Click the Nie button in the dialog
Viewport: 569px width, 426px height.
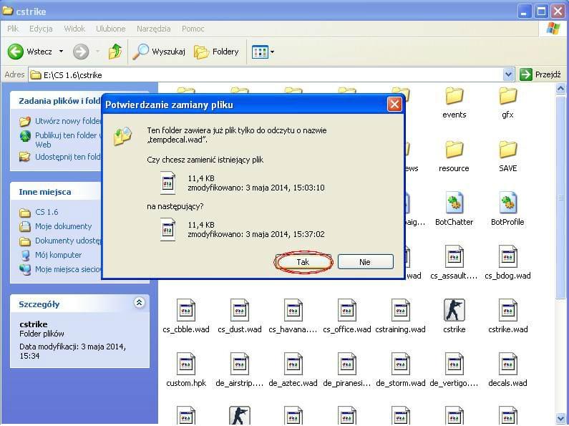366,262
